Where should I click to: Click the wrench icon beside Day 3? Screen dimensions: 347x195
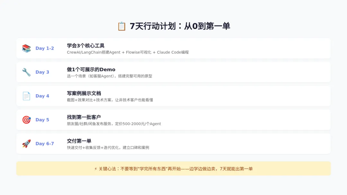pos(26,72)
